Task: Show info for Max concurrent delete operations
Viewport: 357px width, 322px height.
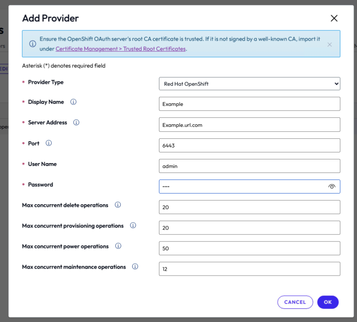Action: tap(118, 205)
